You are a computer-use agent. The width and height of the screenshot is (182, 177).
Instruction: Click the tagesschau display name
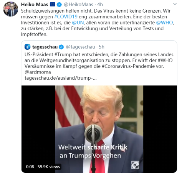click(45, 47)
